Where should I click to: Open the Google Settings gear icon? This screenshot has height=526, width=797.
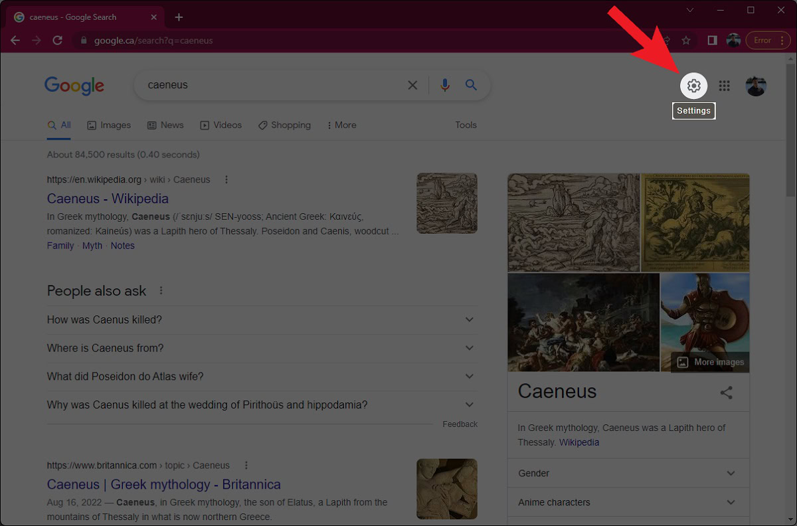pos(693,86)
